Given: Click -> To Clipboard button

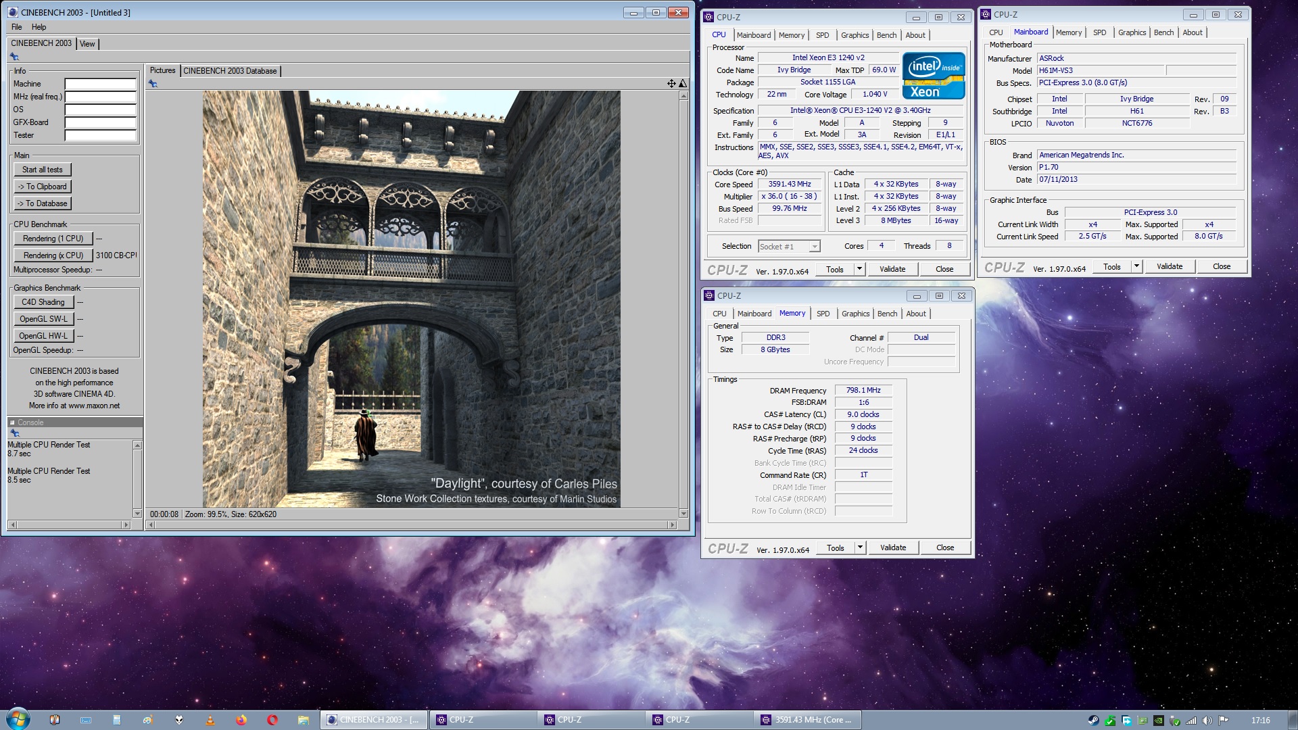Looking at the screenshot, I should pyautogui.click(x=43, y=187).
